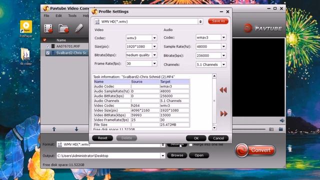Screen dimensions: 320x180
Task: Click the add video file icon
Action: click(x=48, y=28)
